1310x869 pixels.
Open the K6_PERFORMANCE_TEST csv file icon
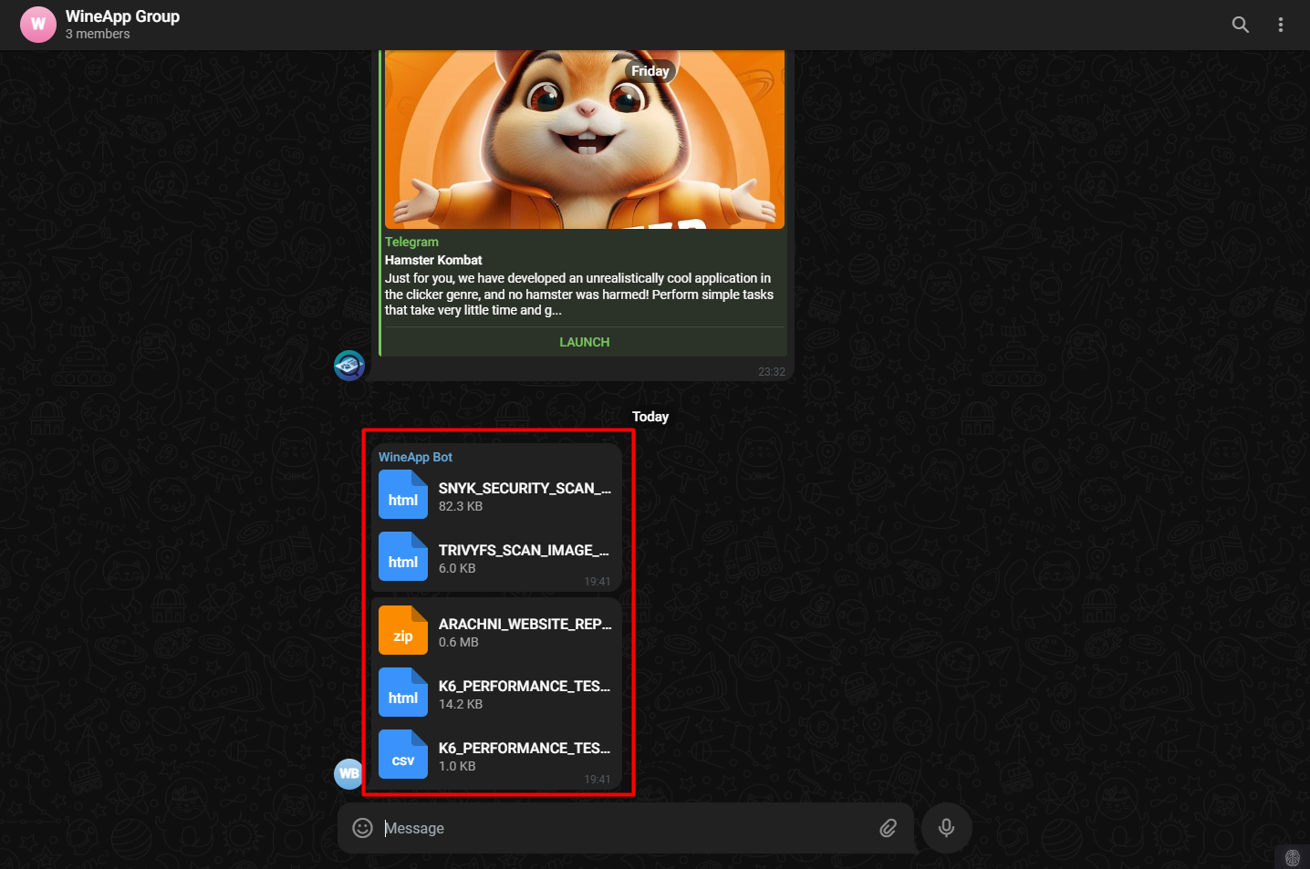[403, 754]
